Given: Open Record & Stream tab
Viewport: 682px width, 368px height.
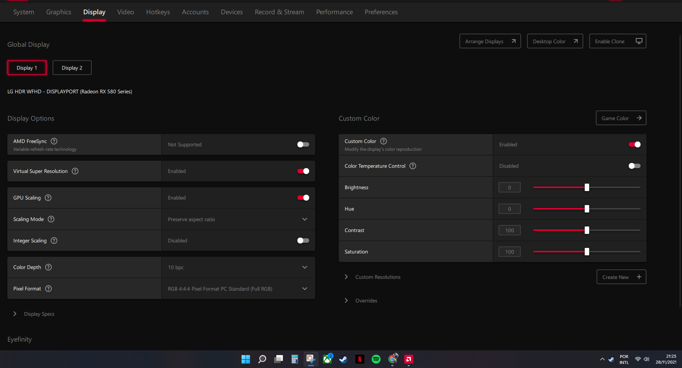Looking at the screenshot, I should (x=280, y=12).
